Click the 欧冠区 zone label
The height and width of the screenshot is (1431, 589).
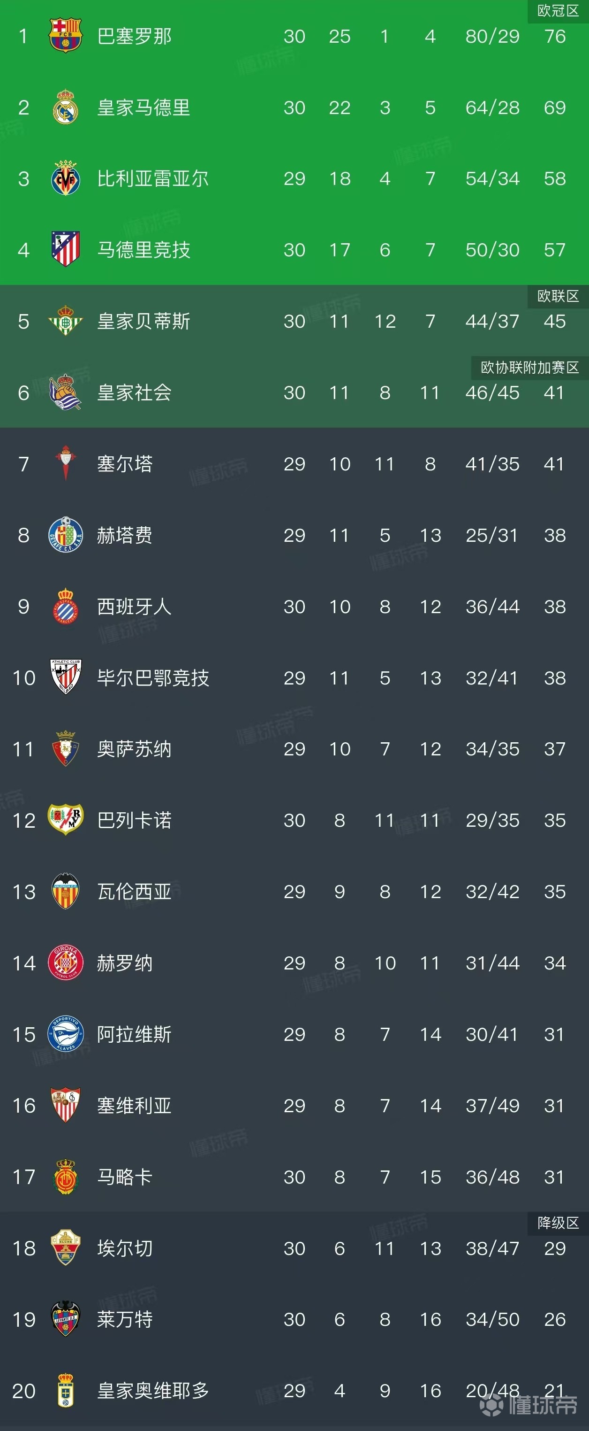558,10
